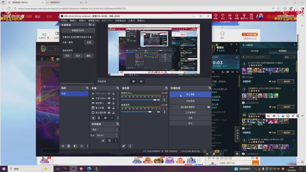Select the 场景 item in scenes list
This screenshot has width=306, height=172.
(x=74, y=94)
